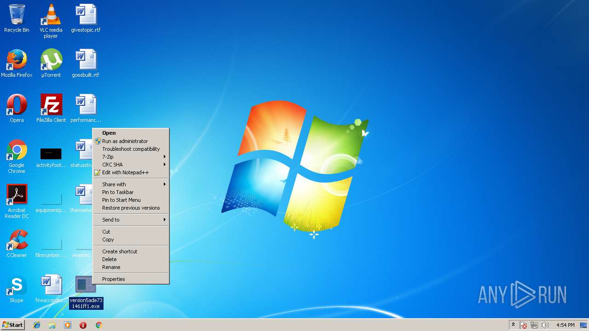Choose Restore previous versions
The image size is (589, 331).
(x=131, y=208)
